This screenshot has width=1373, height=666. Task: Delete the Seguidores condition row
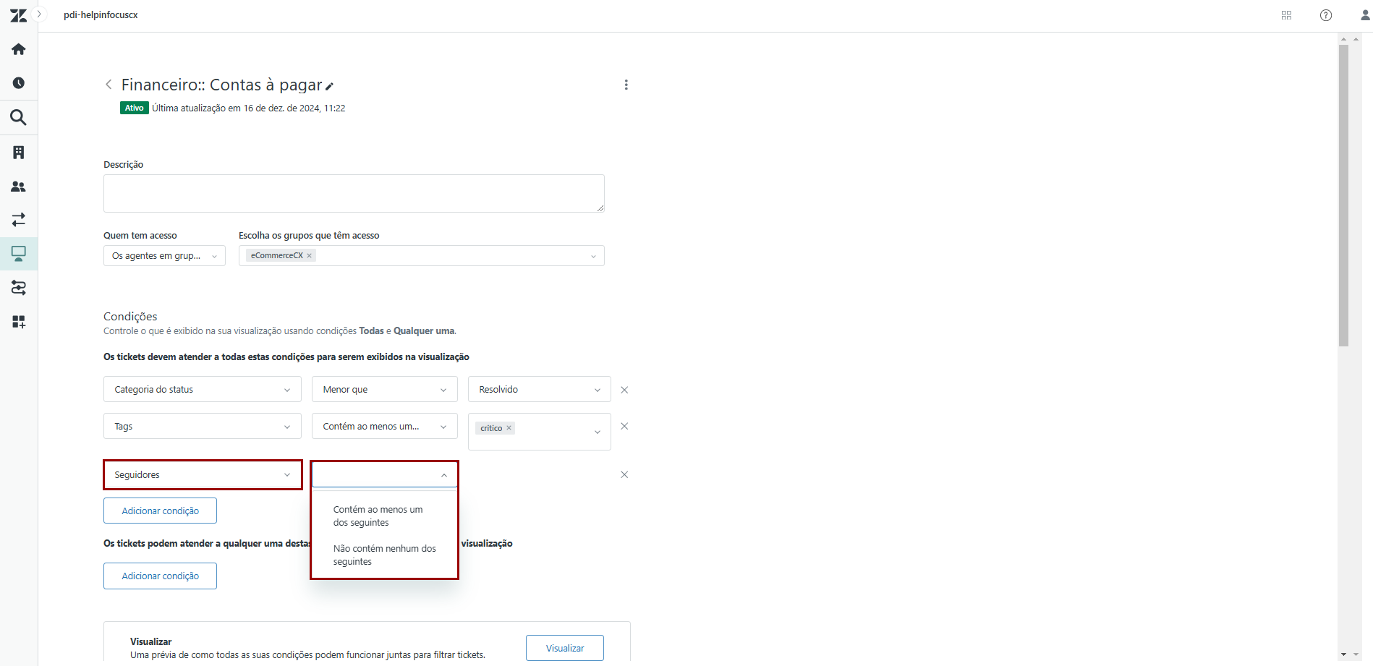pos(624,475)
